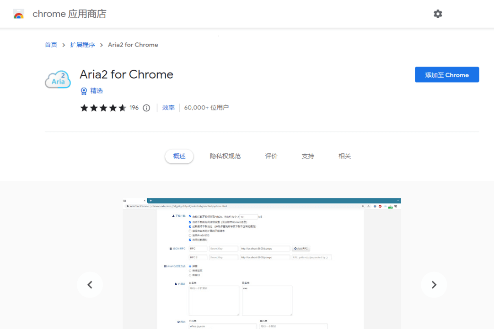Click the star rating stars
This screenshot has width=494, height=329.
point(103,108)
